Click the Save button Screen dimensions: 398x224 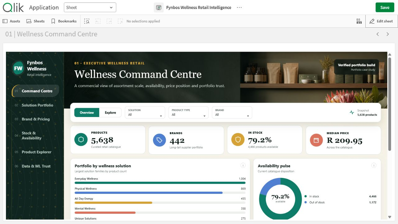pyautogui.click(x=385, y=7)
